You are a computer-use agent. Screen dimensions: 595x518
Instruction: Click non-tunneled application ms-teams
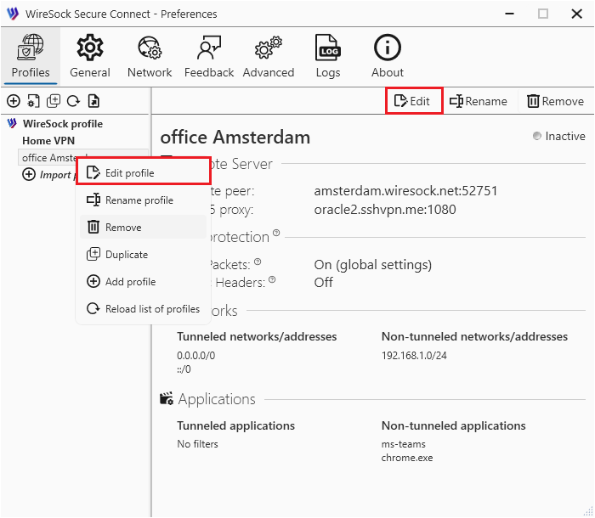click(404, 444)
